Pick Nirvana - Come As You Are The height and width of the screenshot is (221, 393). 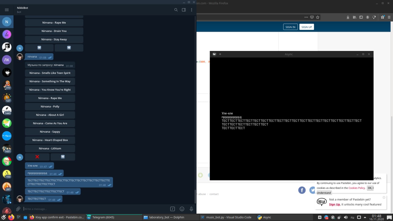click(x=50, y=123)
